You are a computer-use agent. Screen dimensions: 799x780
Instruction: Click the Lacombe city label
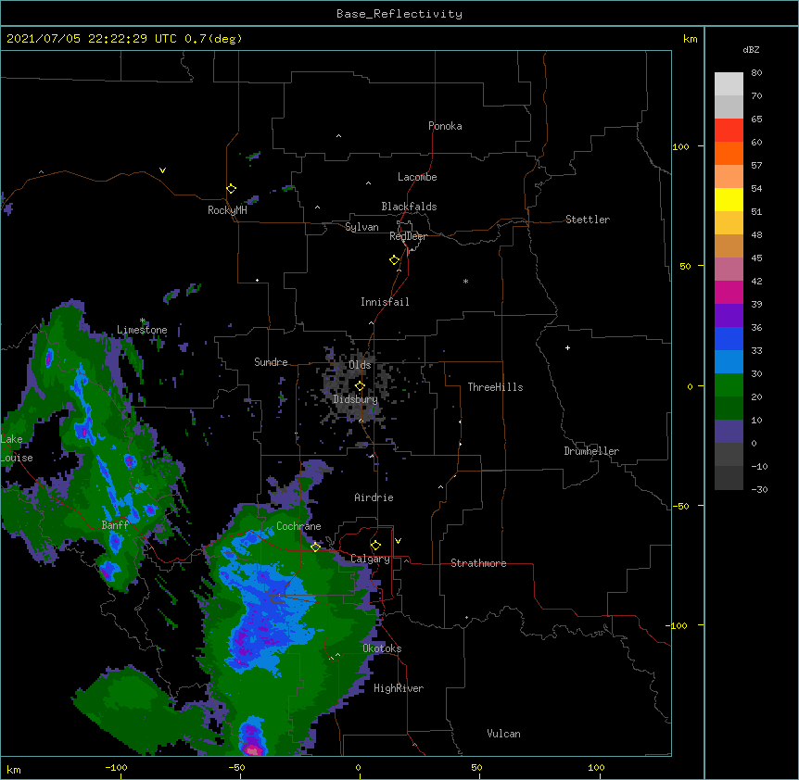tap(417, 177)
